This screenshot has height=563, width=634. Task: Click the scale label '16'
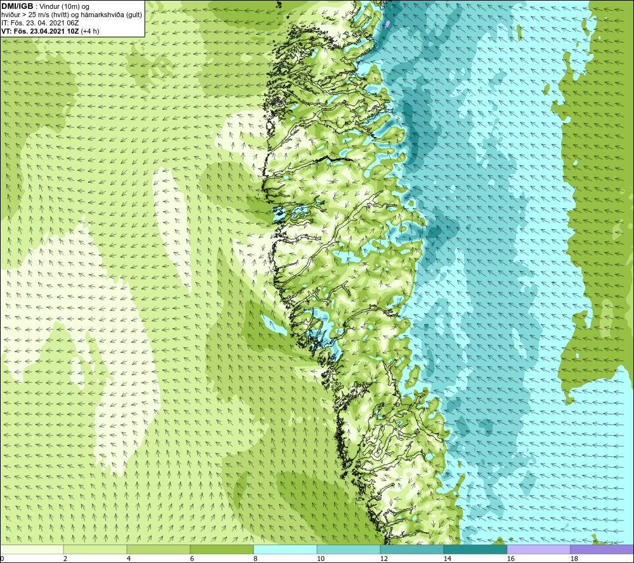tap(510, 559)
